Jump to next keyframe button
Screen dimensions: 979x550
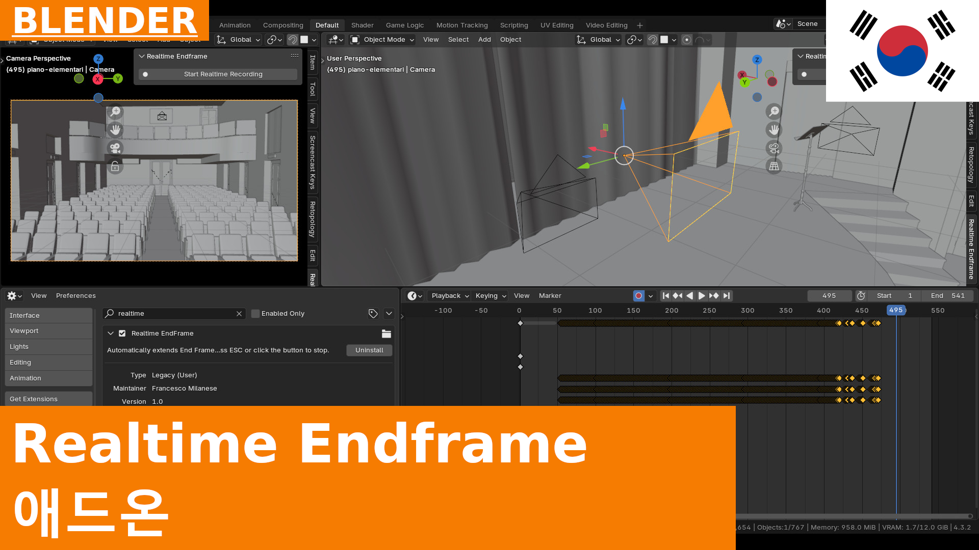click(x=714, y=295)
